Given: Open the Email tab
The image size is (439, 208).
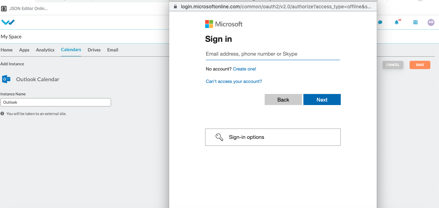Looking at the screenshot, I should point(113,50).
